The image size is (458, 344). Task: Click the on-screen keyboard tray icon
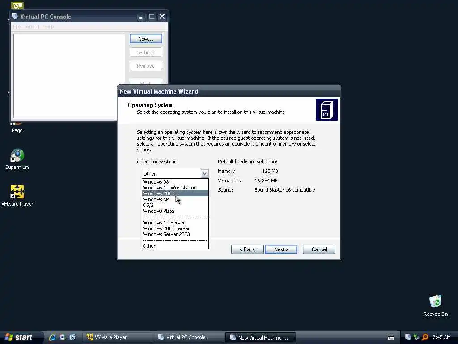pyautogui.click(x=391, y=338)
